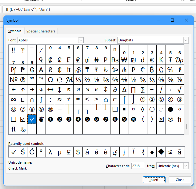The image size is (196, 189).
Task: Select the large black circle symbol
Action: 170,109
